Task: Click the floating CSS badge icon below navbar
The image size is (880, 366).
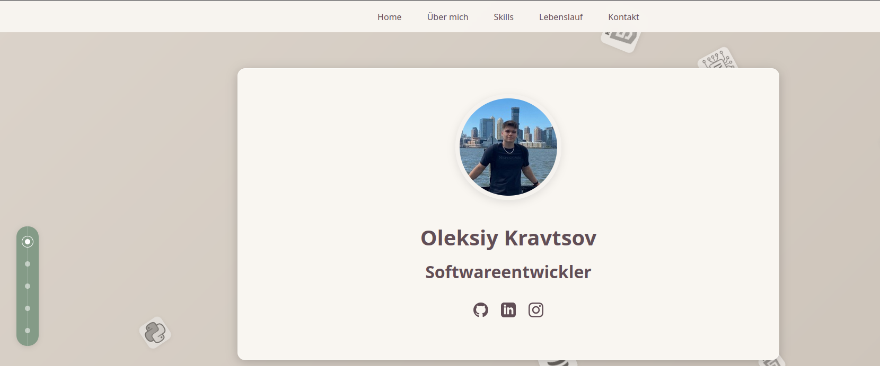Action: 621,41
